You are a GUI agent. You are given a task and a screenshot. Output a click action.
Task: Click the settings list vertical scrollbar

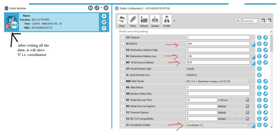click(271, 44)
